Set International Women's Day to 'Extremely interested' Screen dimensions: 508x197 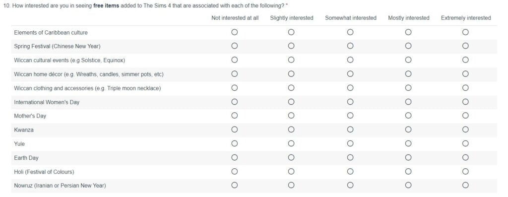pyautogui.click(x=465, y=102)
